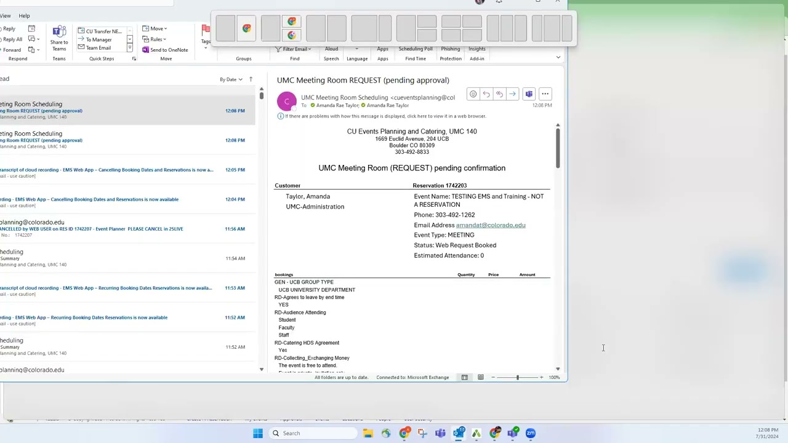Open more actions ellipsis in reading pane

[x=545, y=94]
